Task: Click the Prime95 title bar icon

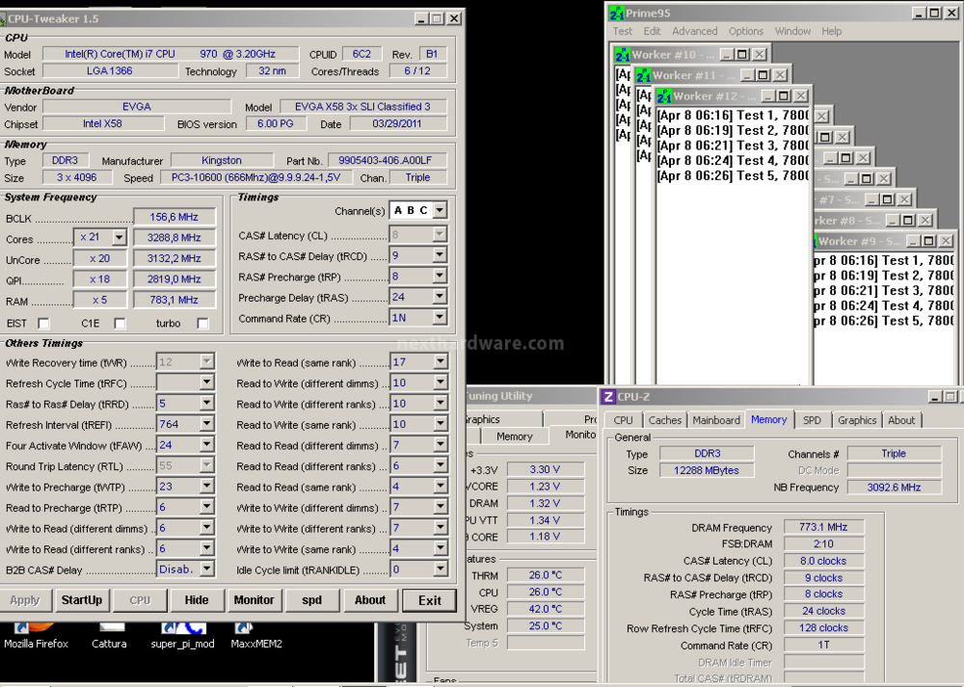Action: tap(617, 13)
